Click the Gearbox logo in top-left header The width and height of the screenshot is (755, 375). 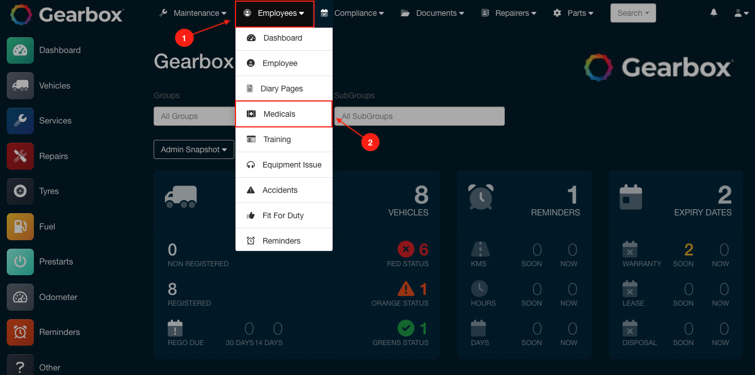tap(67, 14)
